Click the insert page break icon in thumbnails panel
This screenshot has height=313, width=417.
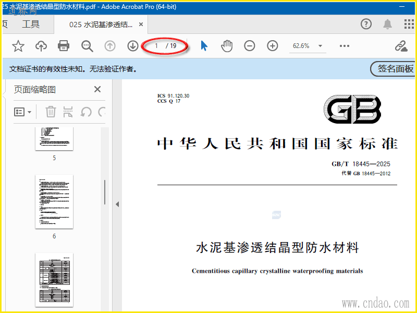coord(68,112)
